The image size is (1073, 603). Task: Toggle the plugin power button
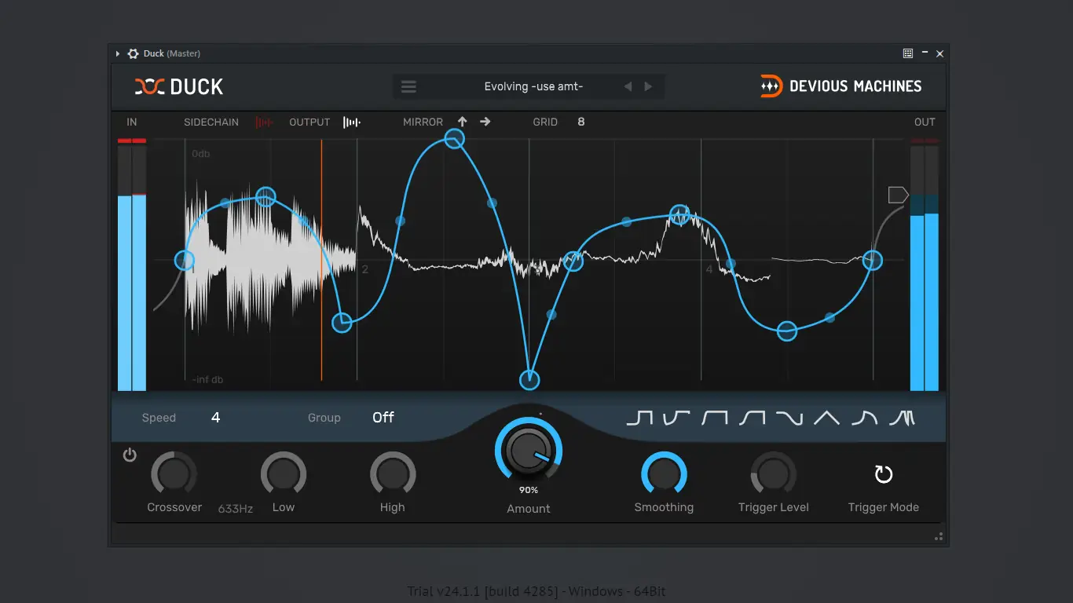click(x=130, y=455)
